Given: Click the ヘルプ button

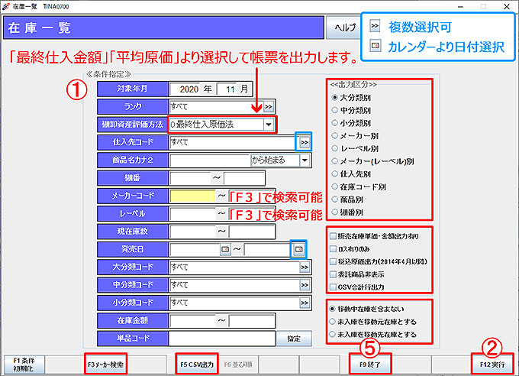Looking at the screenshot, I should pos(343,28).
